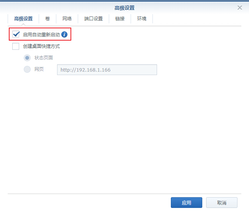This screenshot has height=211, width=249.
Task: Click the 创建桌面快捷方式 label text
Action: (x=41, y=46)
